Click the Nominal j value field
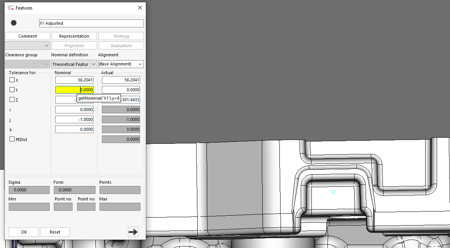This screenshot has width=450, height=248. [x=74, y=119]
